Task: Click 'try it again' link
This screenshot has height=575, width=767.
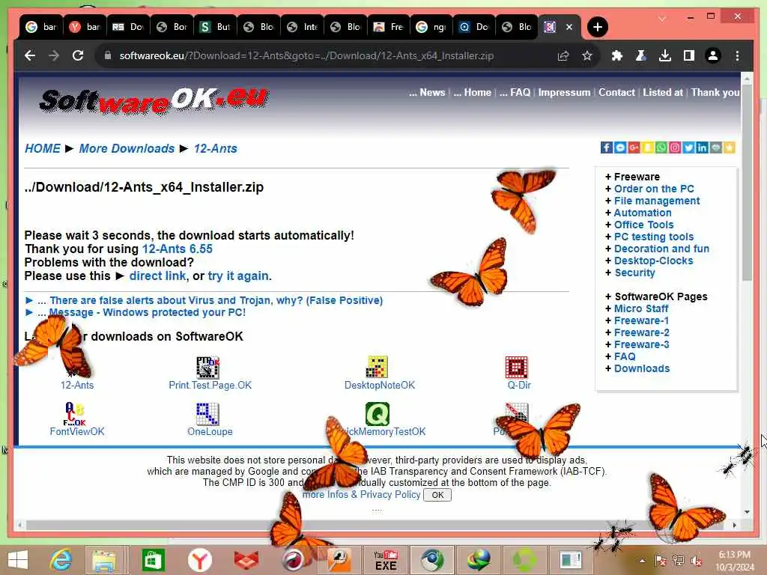Action: point(238,276)
